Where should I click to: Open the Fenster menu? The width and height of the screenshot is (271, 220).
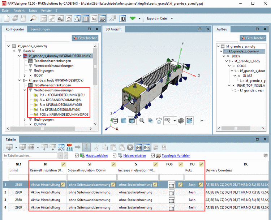tap(46, 10)
